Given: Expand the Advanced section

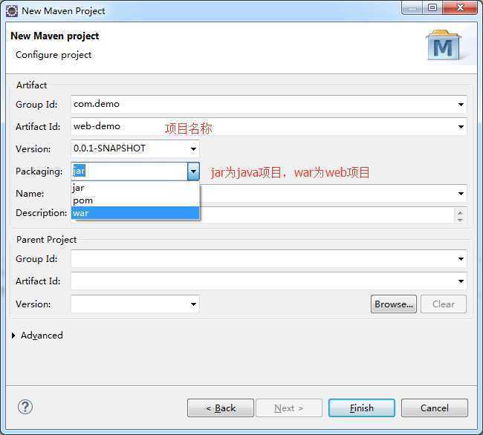Looking at the screenshot, I should pos(13,336).
